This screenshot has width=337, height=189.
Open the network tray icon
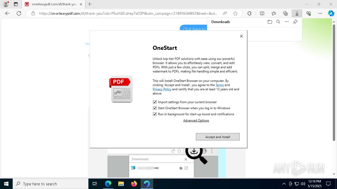click(x=297, y=184)
